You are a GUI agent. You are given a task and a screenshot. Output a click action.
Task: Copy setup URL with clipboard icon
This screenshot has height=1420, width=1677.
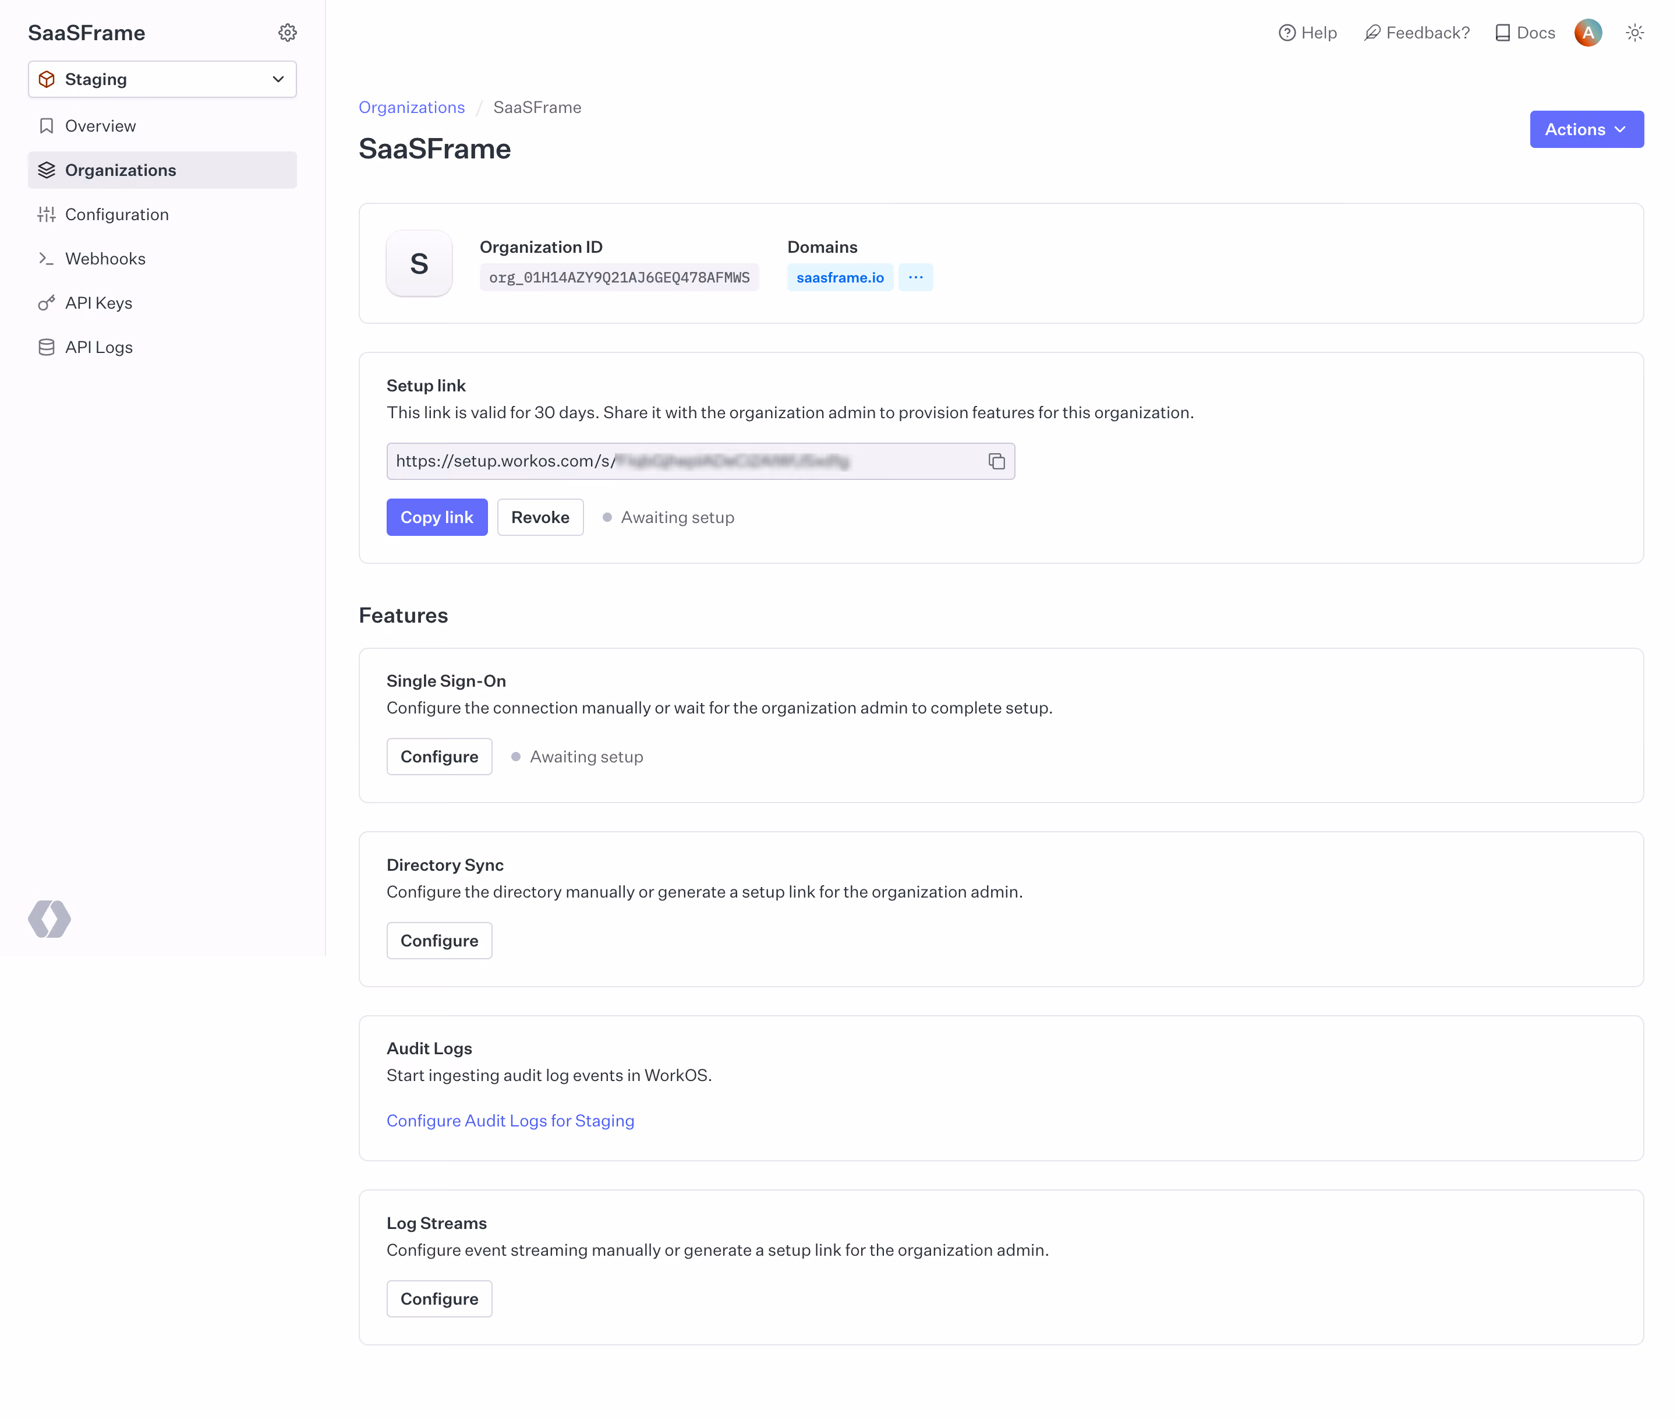[996, 461]
